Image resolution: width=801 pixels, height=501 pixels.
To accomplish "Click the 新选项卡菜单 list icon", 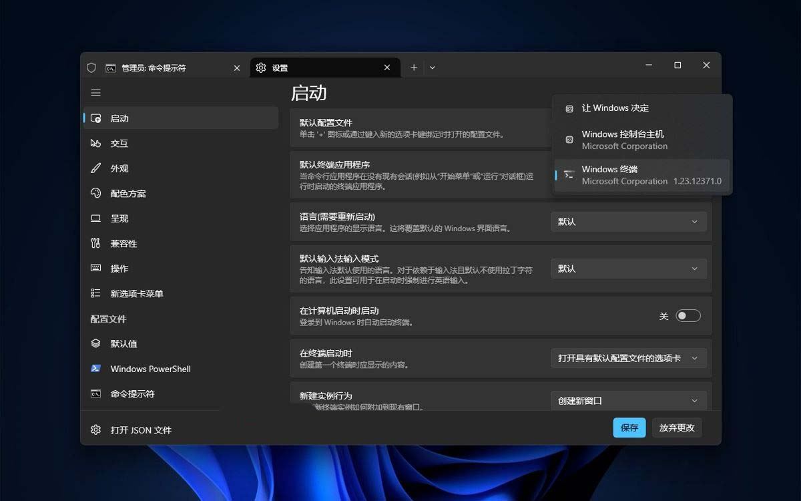I will pyautogui.click(x=96, y=293).
